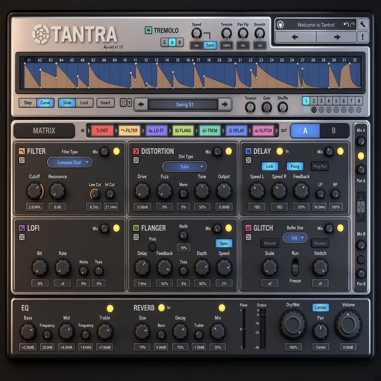This screenshot has height=381, width=381.
Task: Open the MATRIX panel
Action: [44, 131]
